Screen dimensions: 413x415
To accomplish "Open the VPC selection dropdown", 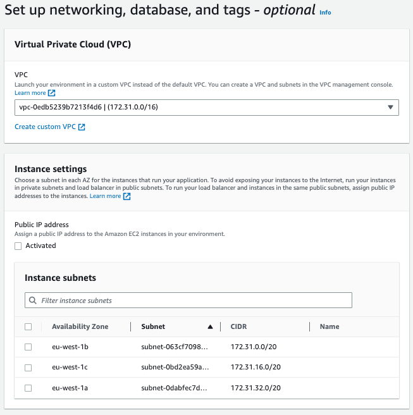I will click(x=202, y=108).
